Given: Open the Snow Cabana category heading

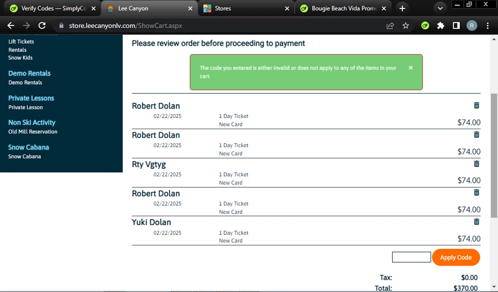Looking at the screenshot, I should pos(29,147).
